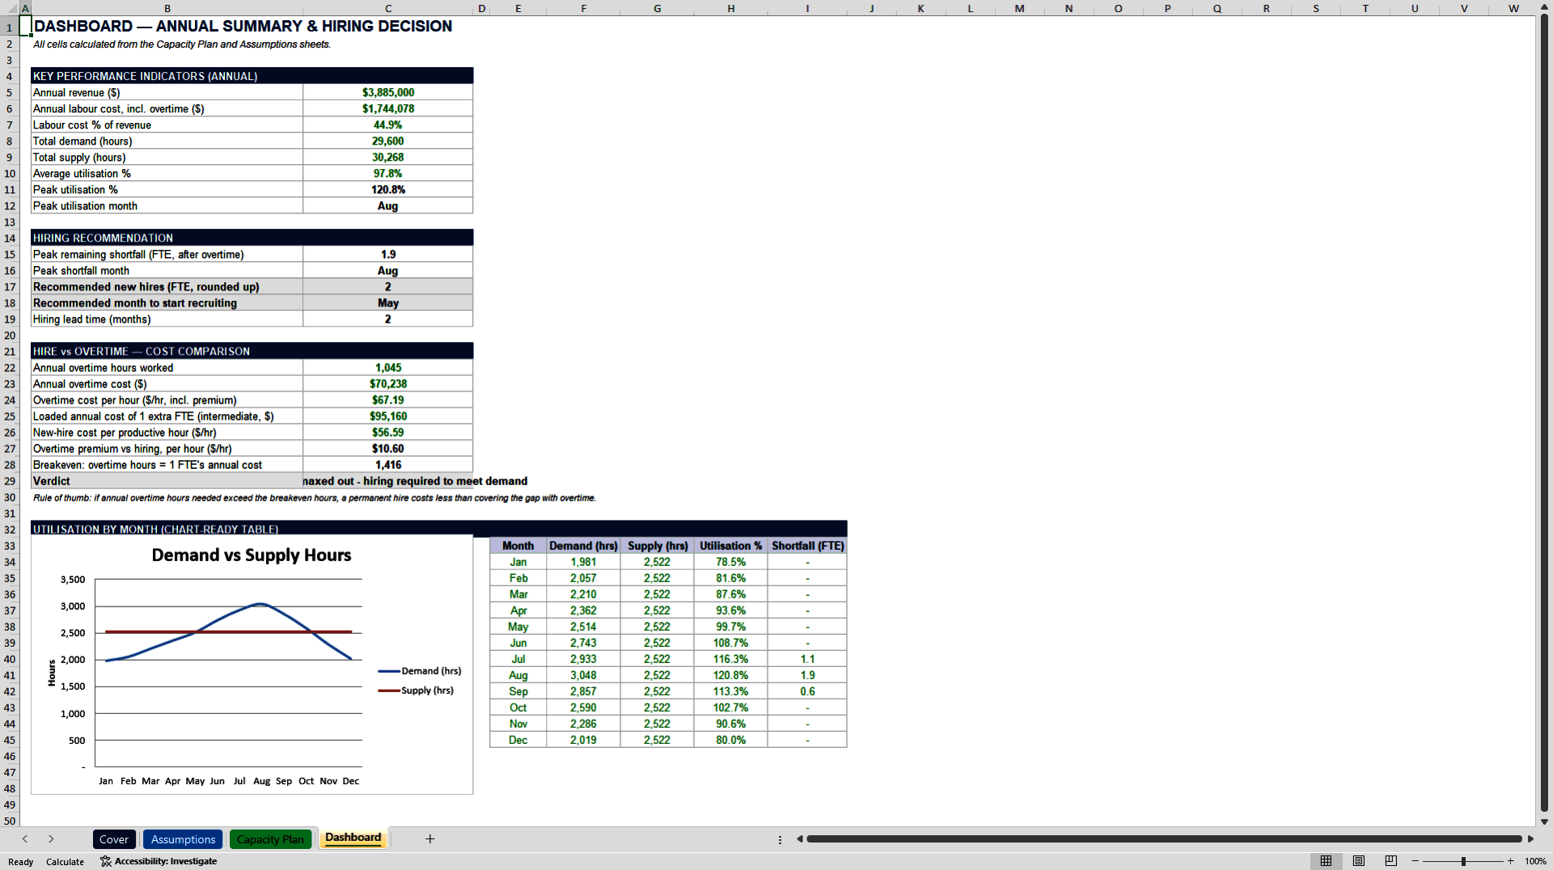Select column B header
Screen dimensions: 1553x870
[167, 8]
